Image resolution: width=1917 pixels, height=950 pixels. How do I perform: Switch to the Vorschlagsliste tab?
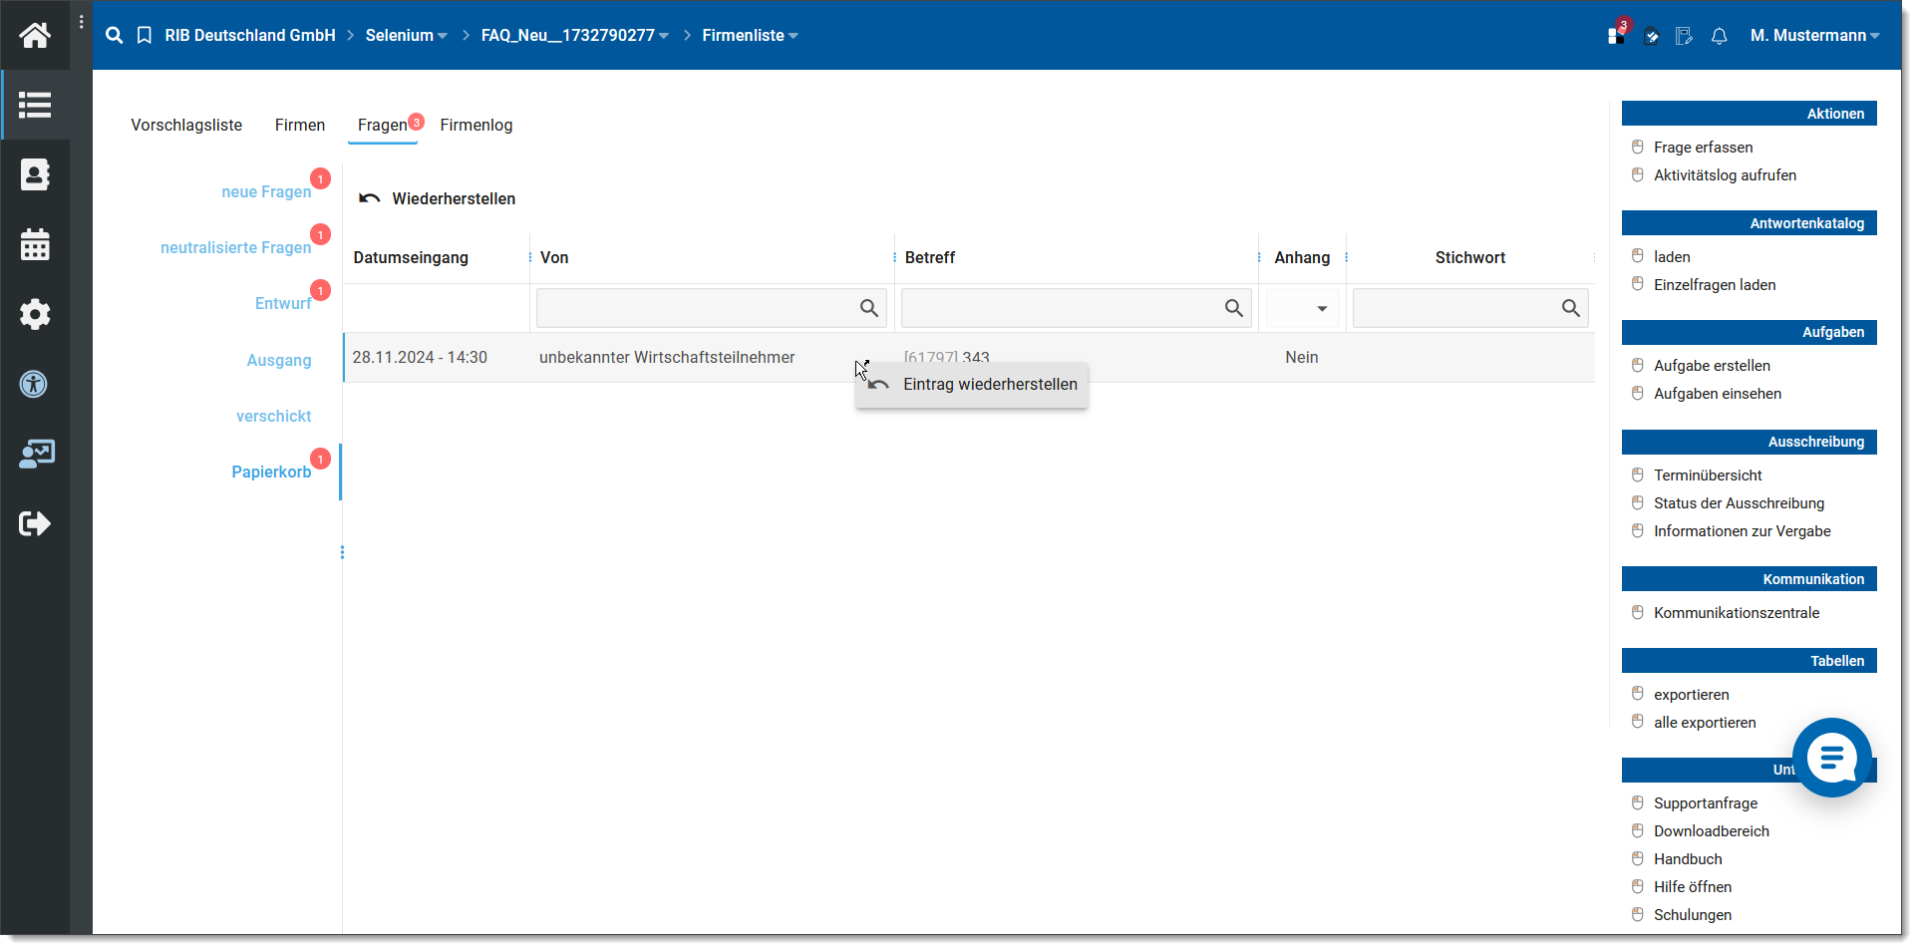(186, 125)
